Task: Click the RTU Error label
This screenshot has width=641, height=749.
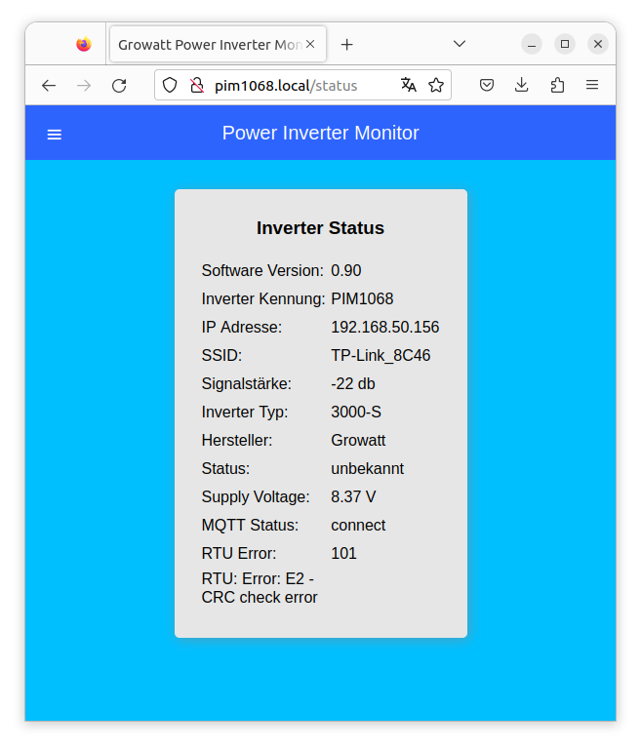Action: pos(238,553)
